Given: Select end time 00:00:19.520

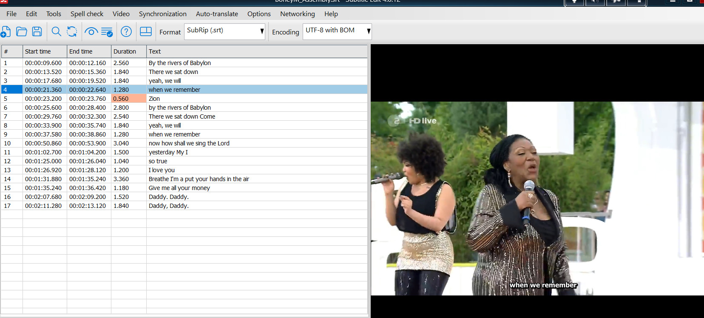Looking at the screenshot, I should coord(88,81).
